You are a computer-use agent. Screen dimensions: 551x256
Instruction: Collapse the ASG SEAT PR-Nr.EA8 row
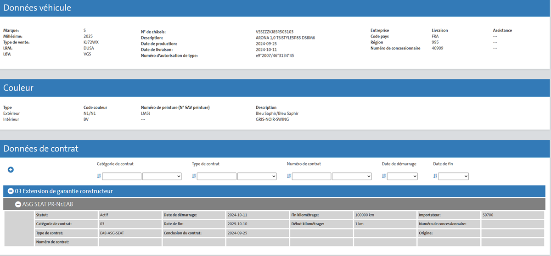pos(18,204)
